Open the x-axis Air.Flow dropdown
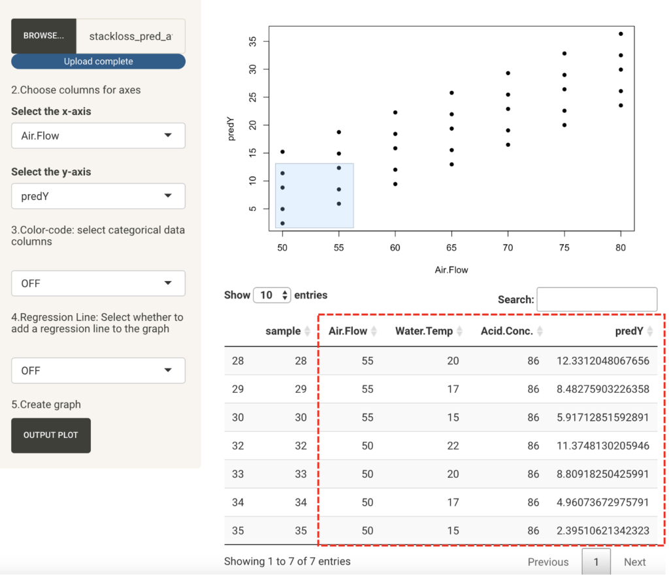Screen dimensions: 669x575 tap(98, 136)
